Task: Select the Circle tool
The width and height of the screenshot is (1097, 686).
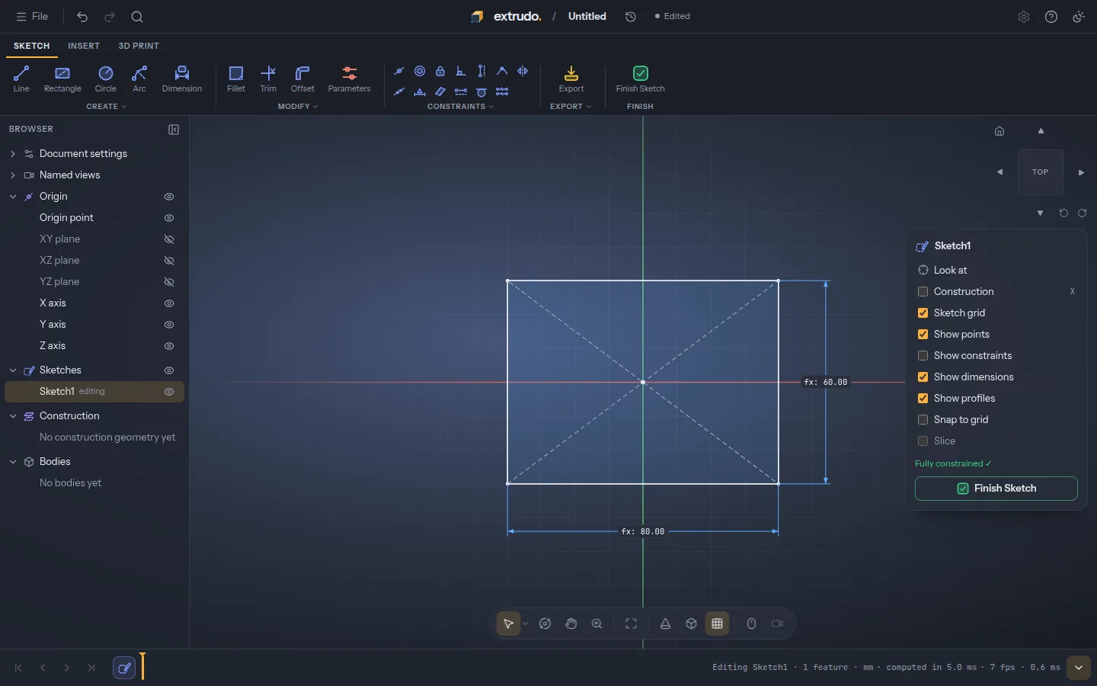Action: click(105, 79)
